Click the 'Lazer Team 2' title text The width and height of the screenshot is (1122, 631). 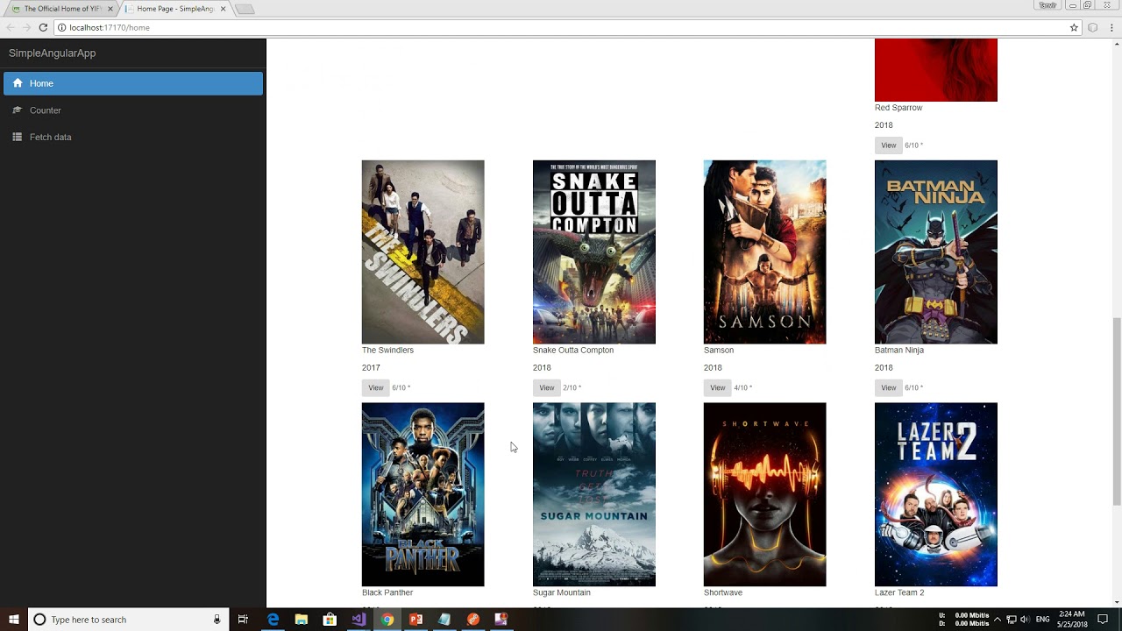[899, 592]
